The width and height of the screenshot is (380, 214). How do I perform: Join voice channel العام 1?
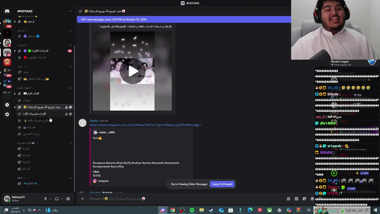45,149
